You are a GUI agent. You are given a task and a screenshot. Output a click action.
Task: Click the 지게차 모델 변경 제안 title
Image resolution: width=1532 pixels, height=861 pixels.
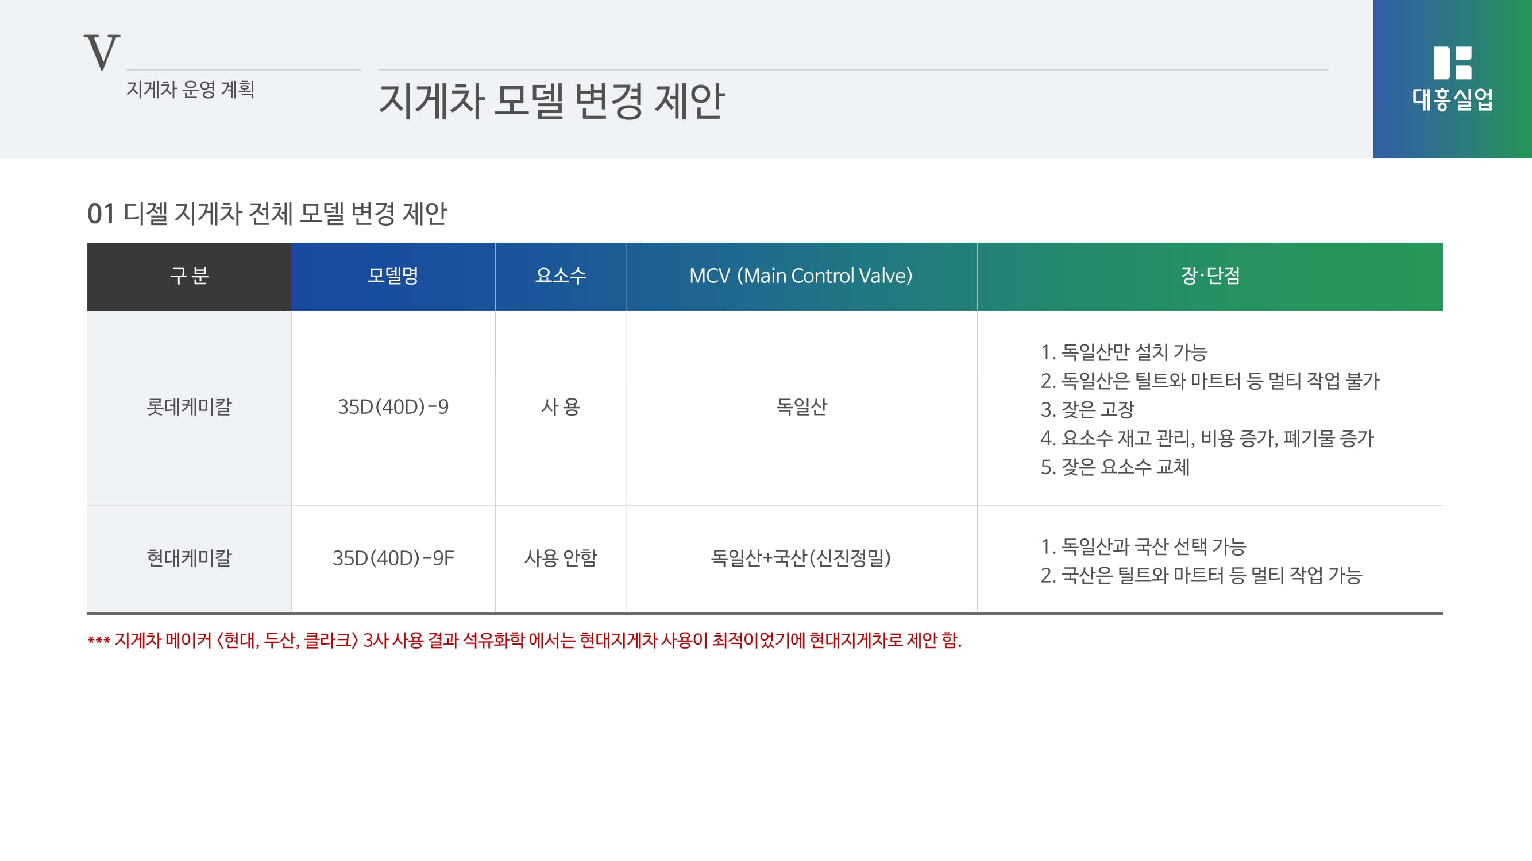(551, 100)
